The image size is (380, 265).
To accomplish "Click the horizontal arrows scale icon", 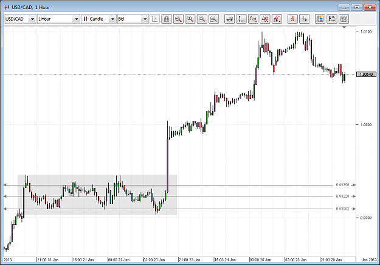I will point(229,19).
